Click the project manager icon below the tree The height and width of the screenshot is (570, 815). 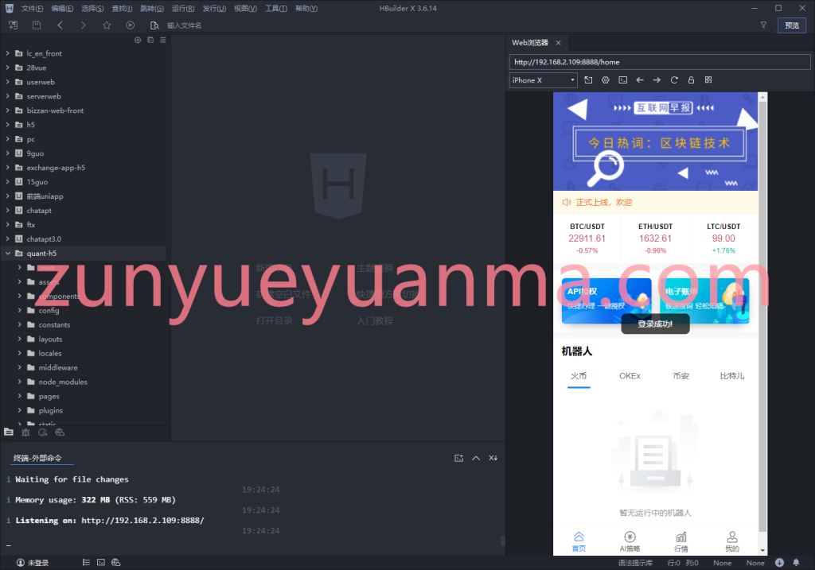pos(9,432)
